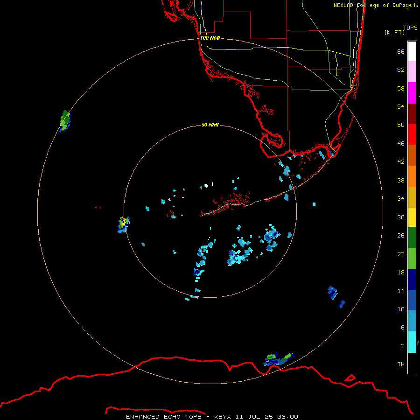Click the 'ENHANCED ECHO TOPS' product title

coord(164,417)
